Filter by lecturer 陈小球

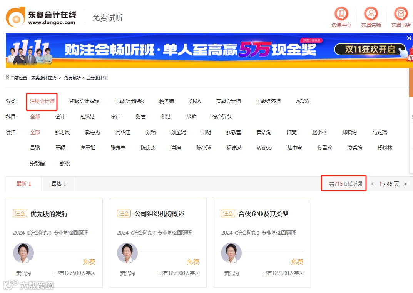[x=204, y=148]
